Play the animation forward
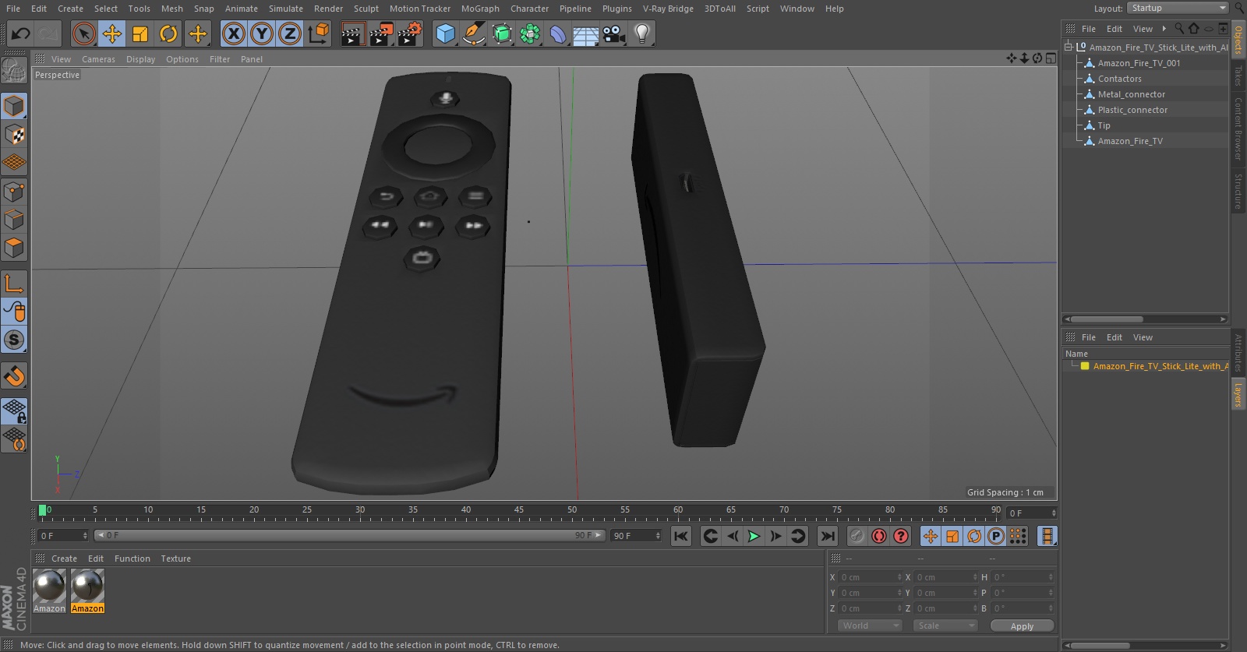The height and width of the screenshot is (652, 1247). pyautogui.click(x=754, y=536)
